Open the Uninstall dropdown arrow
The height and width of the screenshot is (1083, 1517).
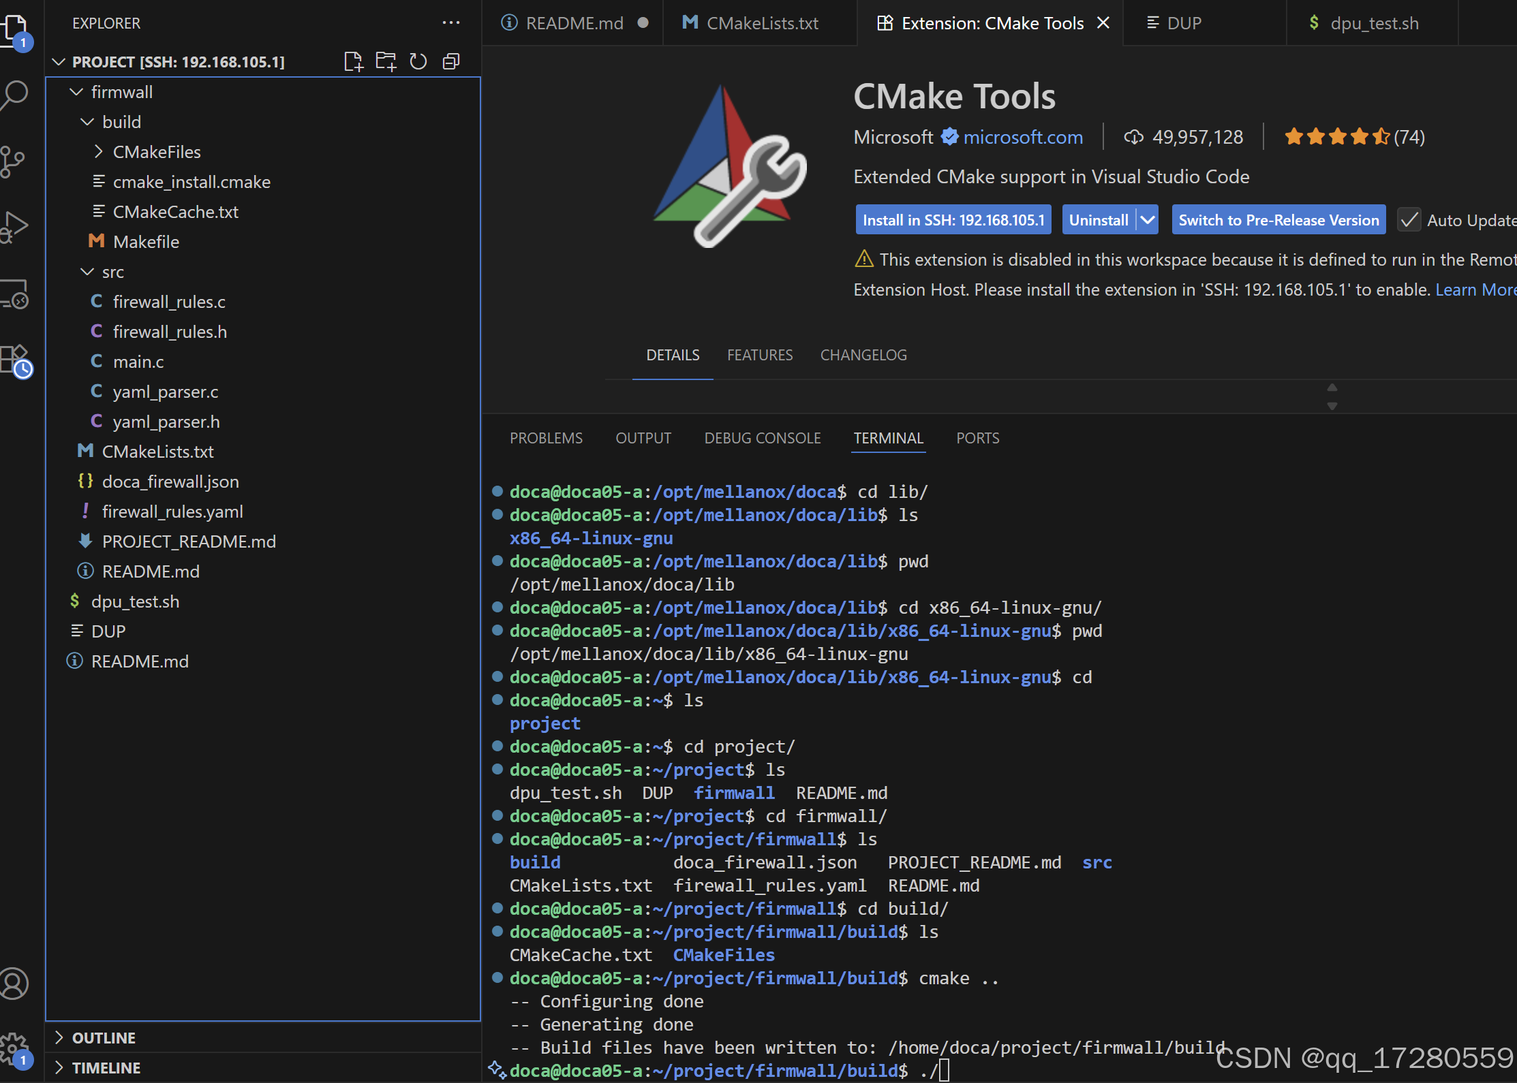1148,220
